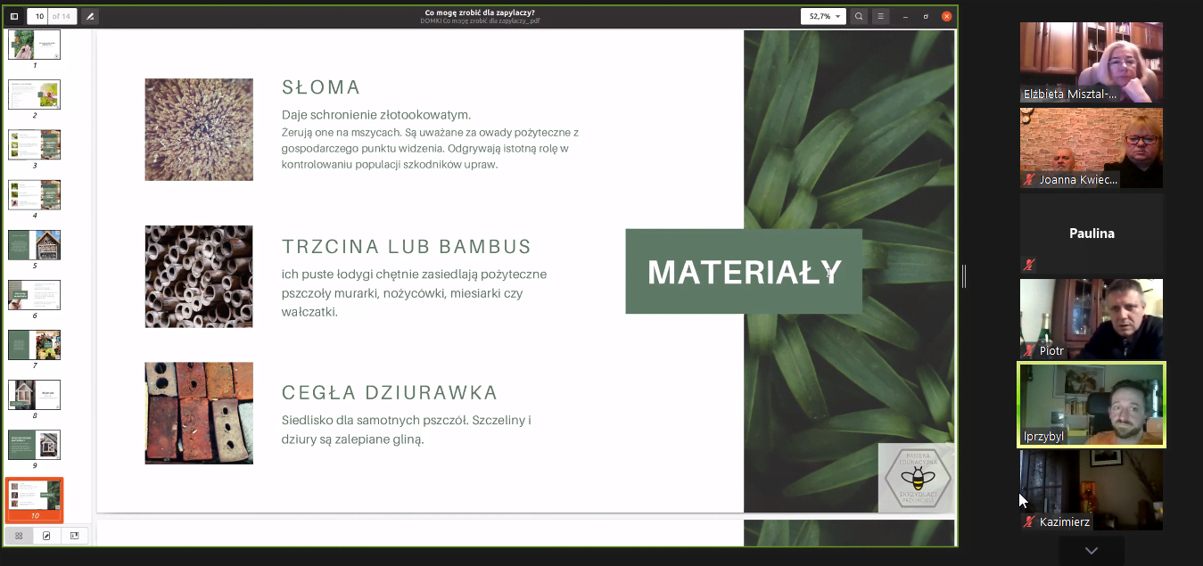Switch sidebar to bookmarks view
1203x566 pixels.
(74, 536)
